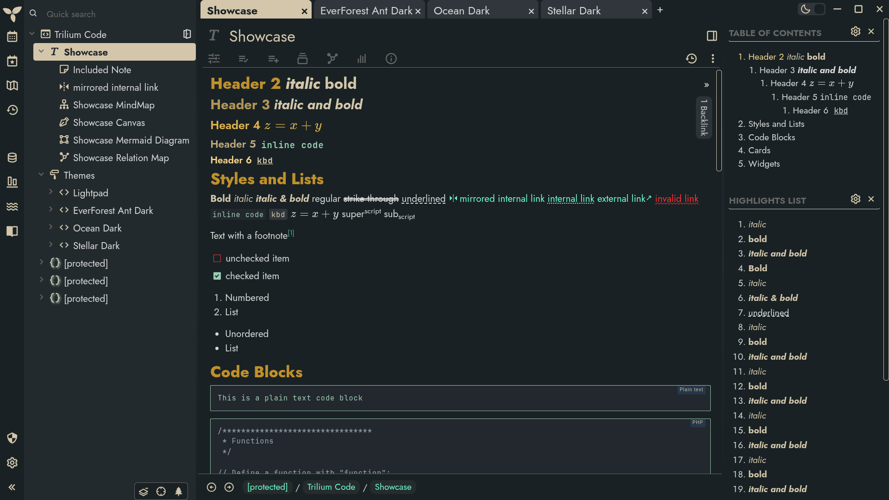889x500 pixels.
Task: Click the protected session shield icon
Action: [12, 438]
